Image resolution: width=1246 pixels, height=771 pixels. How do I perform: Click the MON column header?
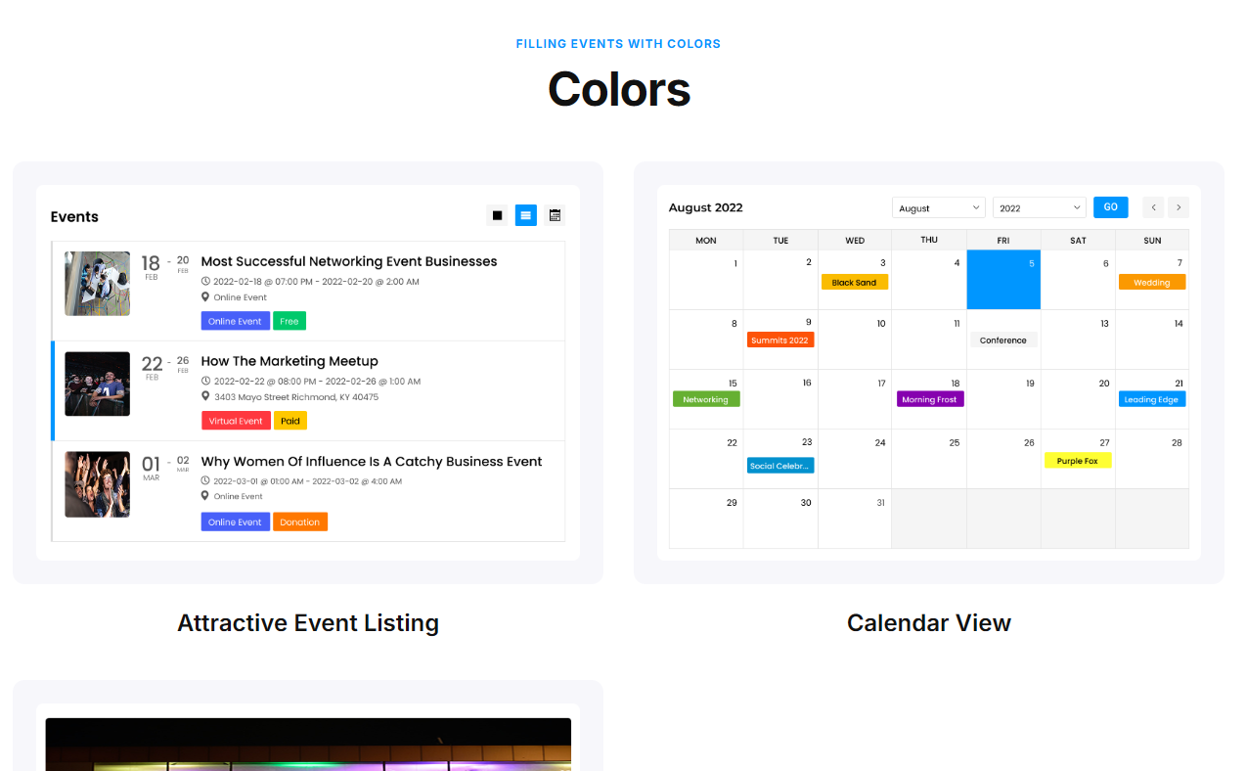706,240
